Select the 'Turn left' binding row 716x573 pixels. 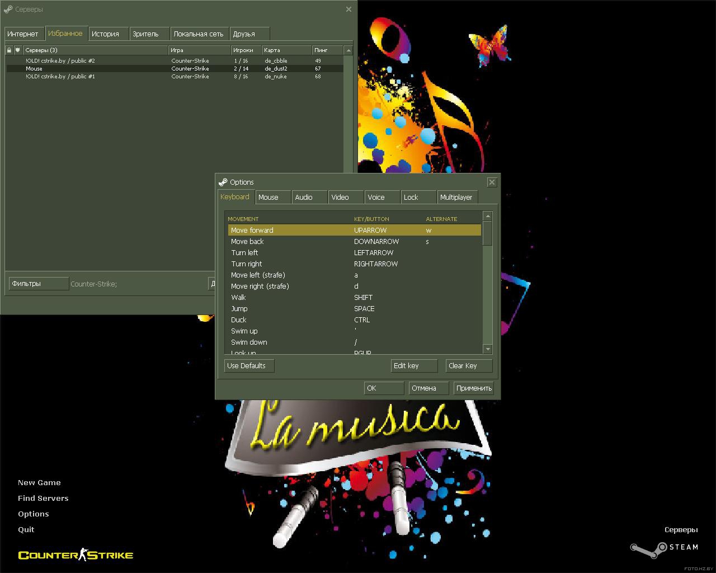354,252
